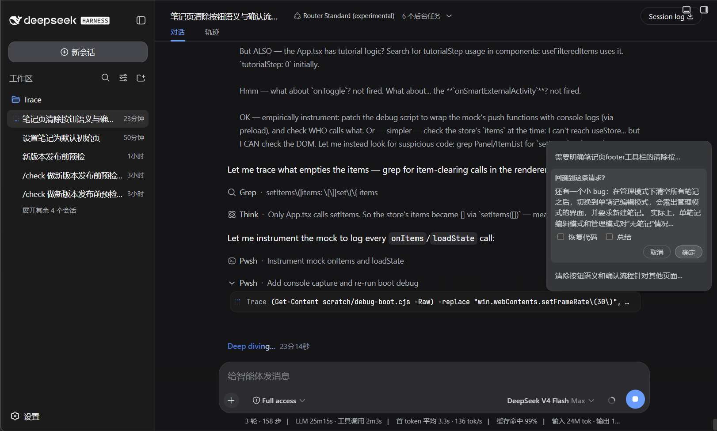
Task: Click Trace command code block
Action: click(x=435, y=302)
